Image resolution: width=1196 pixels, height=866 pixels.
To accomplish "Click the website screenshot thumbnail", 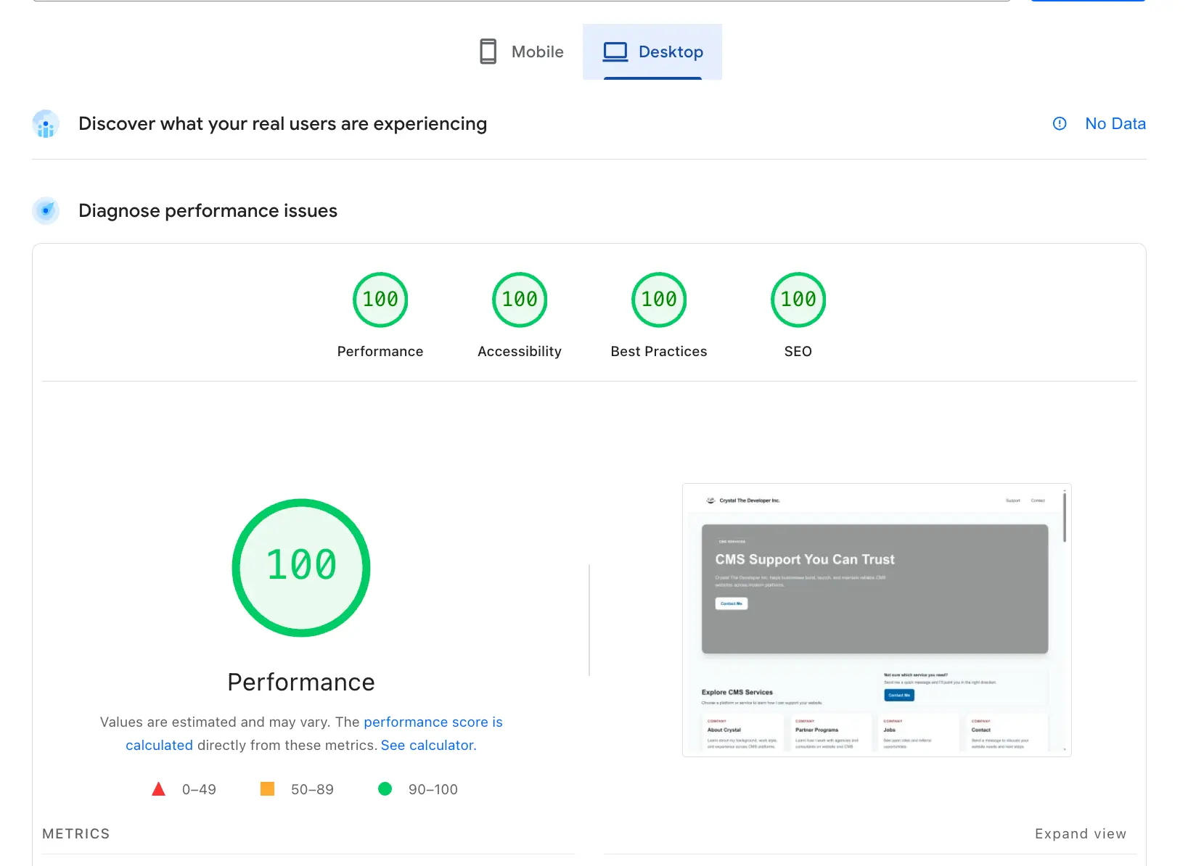I will pos(876,619).
